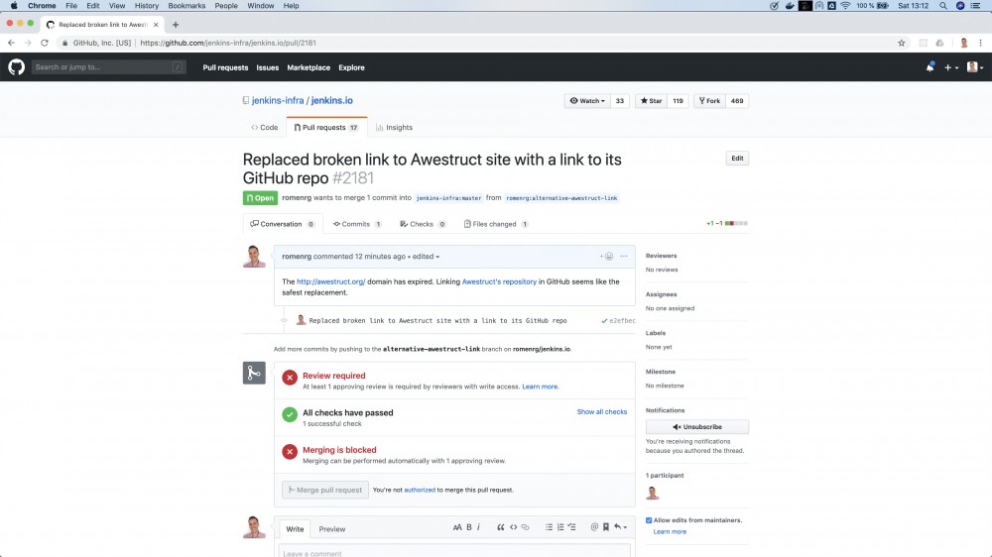The height and width of the screenshot is (557, 992).
Task: Open the Insights tab
Action: tap(394, 128)
